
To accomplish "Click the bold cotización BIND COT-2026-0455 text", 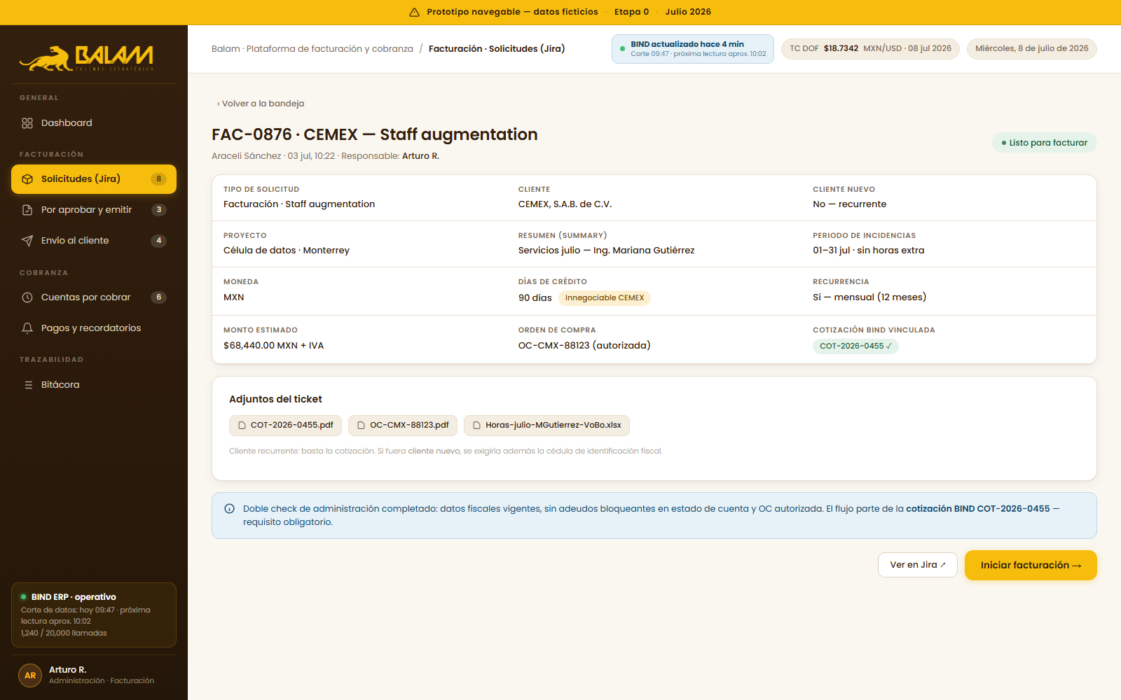I will click(x=978, y=509).
